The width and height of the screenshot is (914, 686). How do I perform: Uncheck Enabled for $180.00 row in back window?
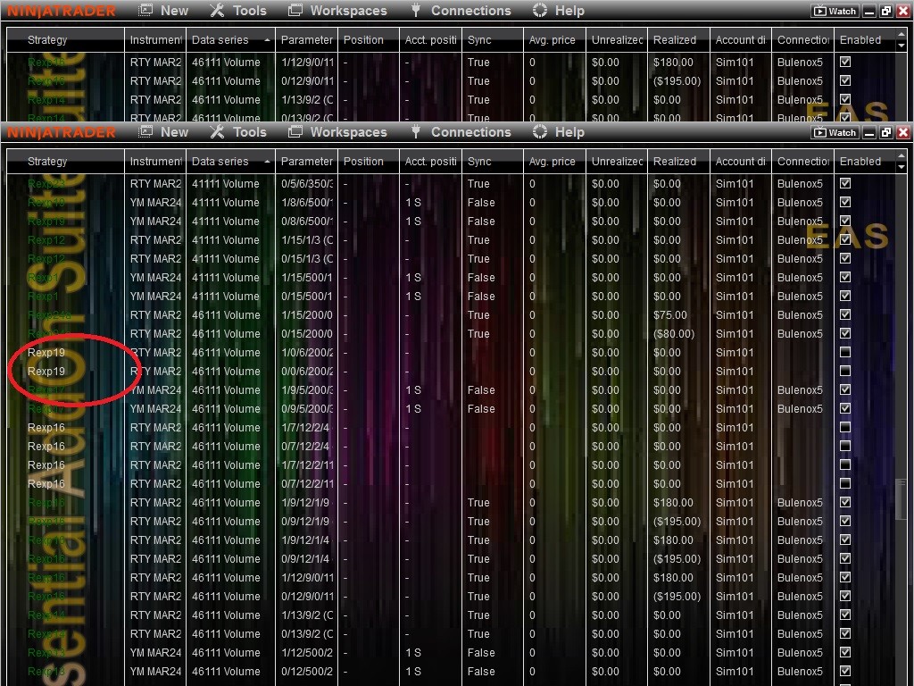click(845, 62)
